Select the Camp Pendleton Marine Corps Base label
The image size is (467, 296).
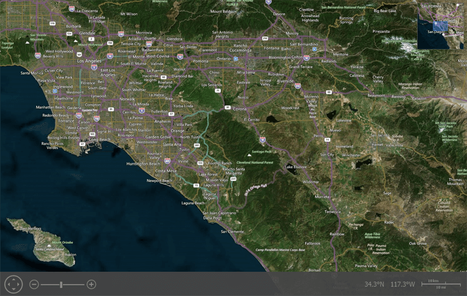click(x=280, y=250)
